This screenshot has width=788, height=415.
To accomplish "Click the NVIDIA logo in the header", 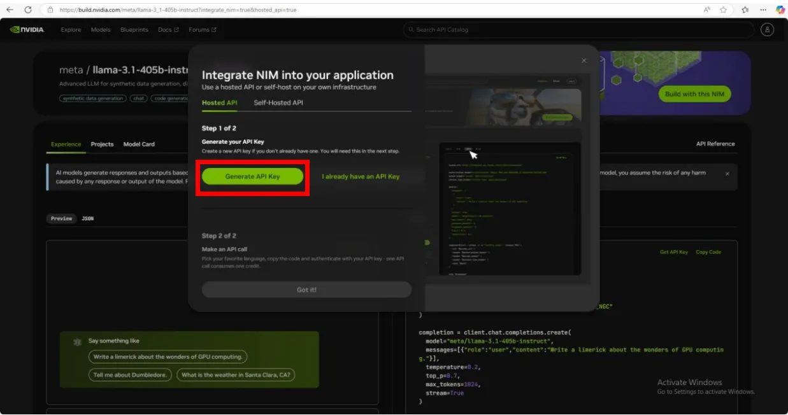I will click(x=27, y=30).
